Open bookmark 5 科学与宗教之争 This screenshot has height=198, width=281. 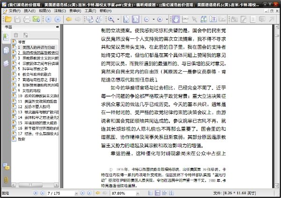point(33,69)
